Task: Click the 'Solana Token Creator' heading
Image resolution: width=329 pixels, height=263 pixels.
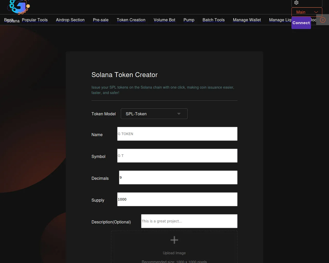Action: click(x=125, y=75)
